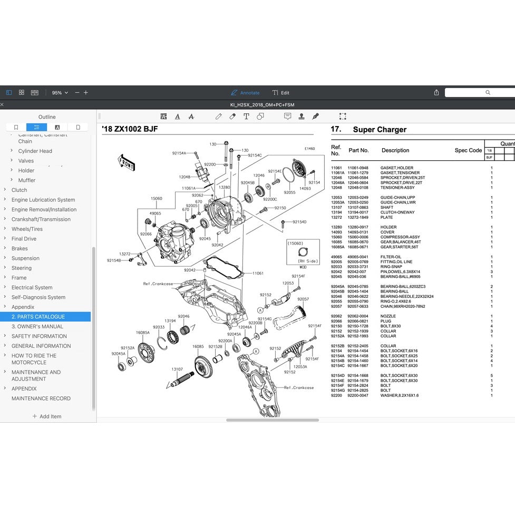Choose the Text annotation tool
The height and width of the screenshot is (515, 515).
246,118
